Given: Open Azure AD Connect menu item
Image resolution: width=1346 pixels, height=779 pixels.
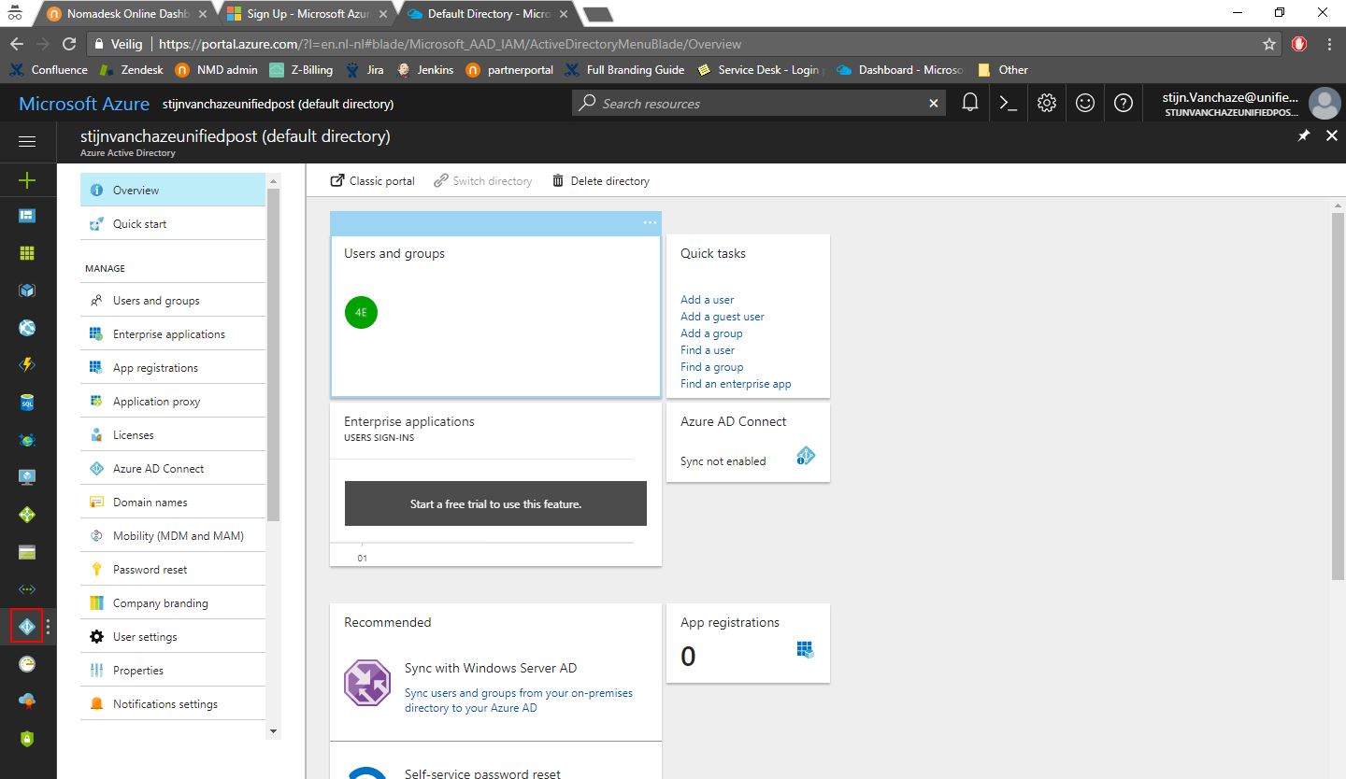Looking at the screenshot, I should pyautogui.click(x=173, y=468).
